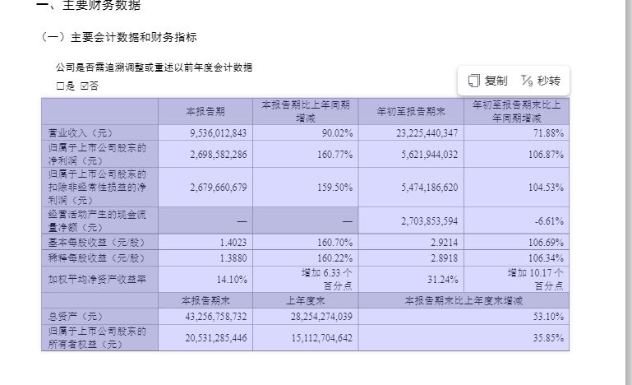Click header 年初至报告期末比上年同期增减
The height and width of the screenshot is (385, 632).
(516, 111)
